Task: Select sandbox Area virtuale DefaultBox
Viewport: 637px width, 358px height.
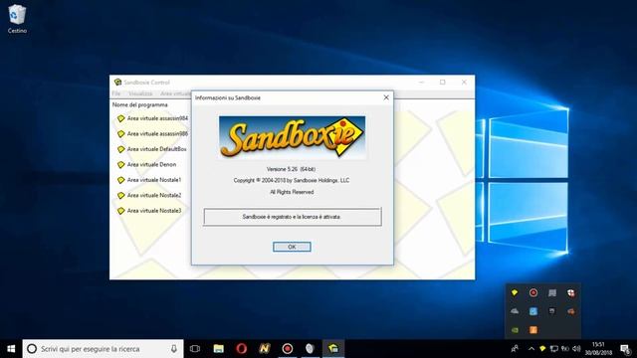Action: 151,149
